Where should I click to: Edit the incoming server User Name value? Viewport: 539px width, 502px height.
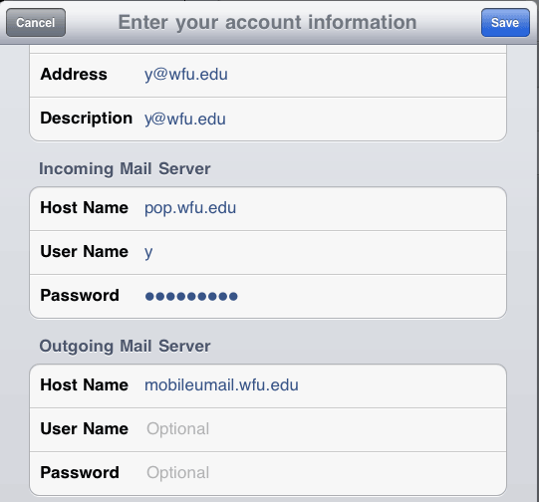click(148, 253)
